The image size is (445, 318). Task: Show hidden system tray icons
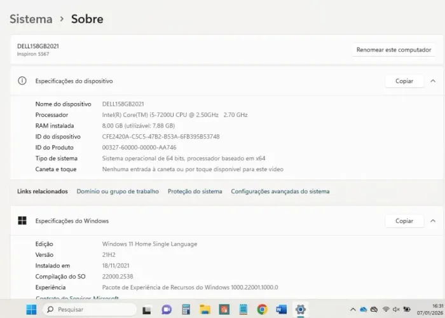coord(353,310)
